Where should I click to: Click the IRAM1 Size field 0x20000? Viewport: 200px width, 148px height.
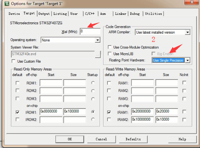tap(167, 112)
